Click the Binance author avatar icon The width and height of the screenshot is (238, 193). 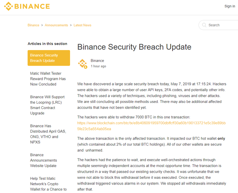click(83, 64)
